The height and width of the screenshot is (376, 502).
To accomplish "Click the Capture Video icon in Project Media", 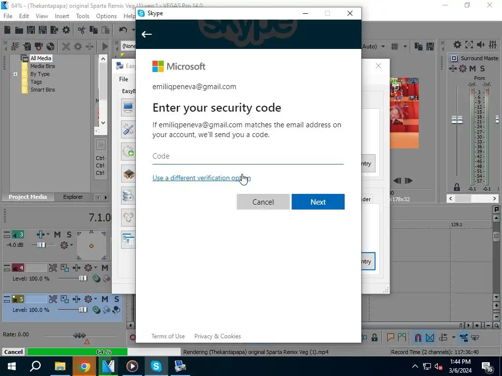I will [39, 47].
